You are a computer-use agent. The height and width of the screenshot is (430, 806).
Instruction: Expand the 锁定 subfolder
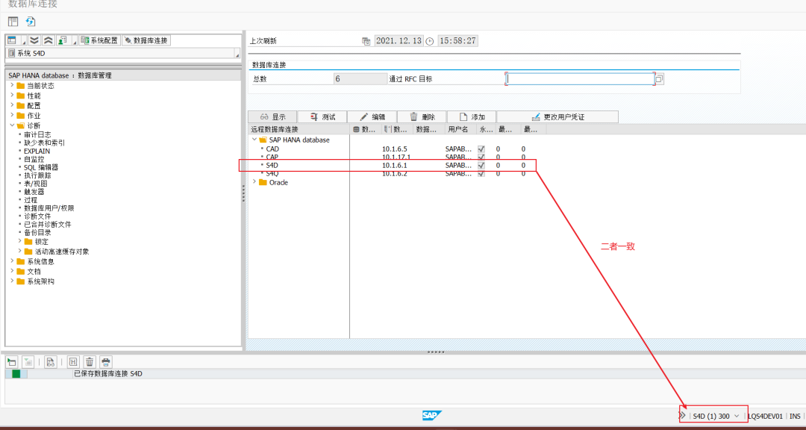click(20, 241)
